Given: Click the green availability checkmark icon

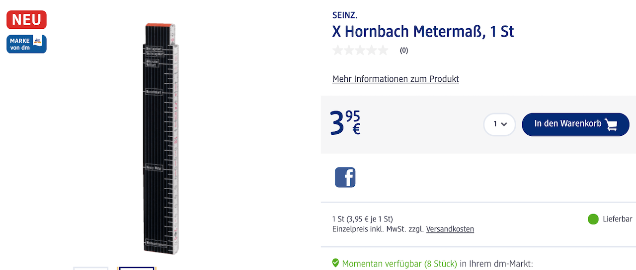Looking at the screenshot, I should [335, 263].
